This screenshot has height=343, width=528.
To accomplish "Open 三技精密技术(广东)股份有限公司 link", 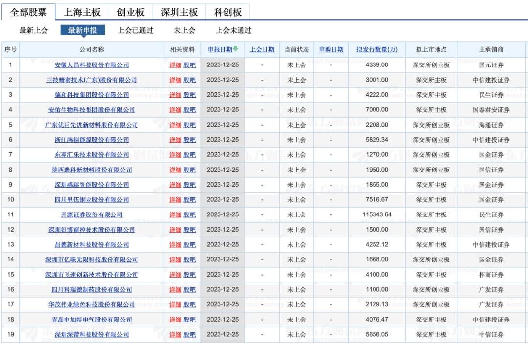I will click(x=91, y=80).
